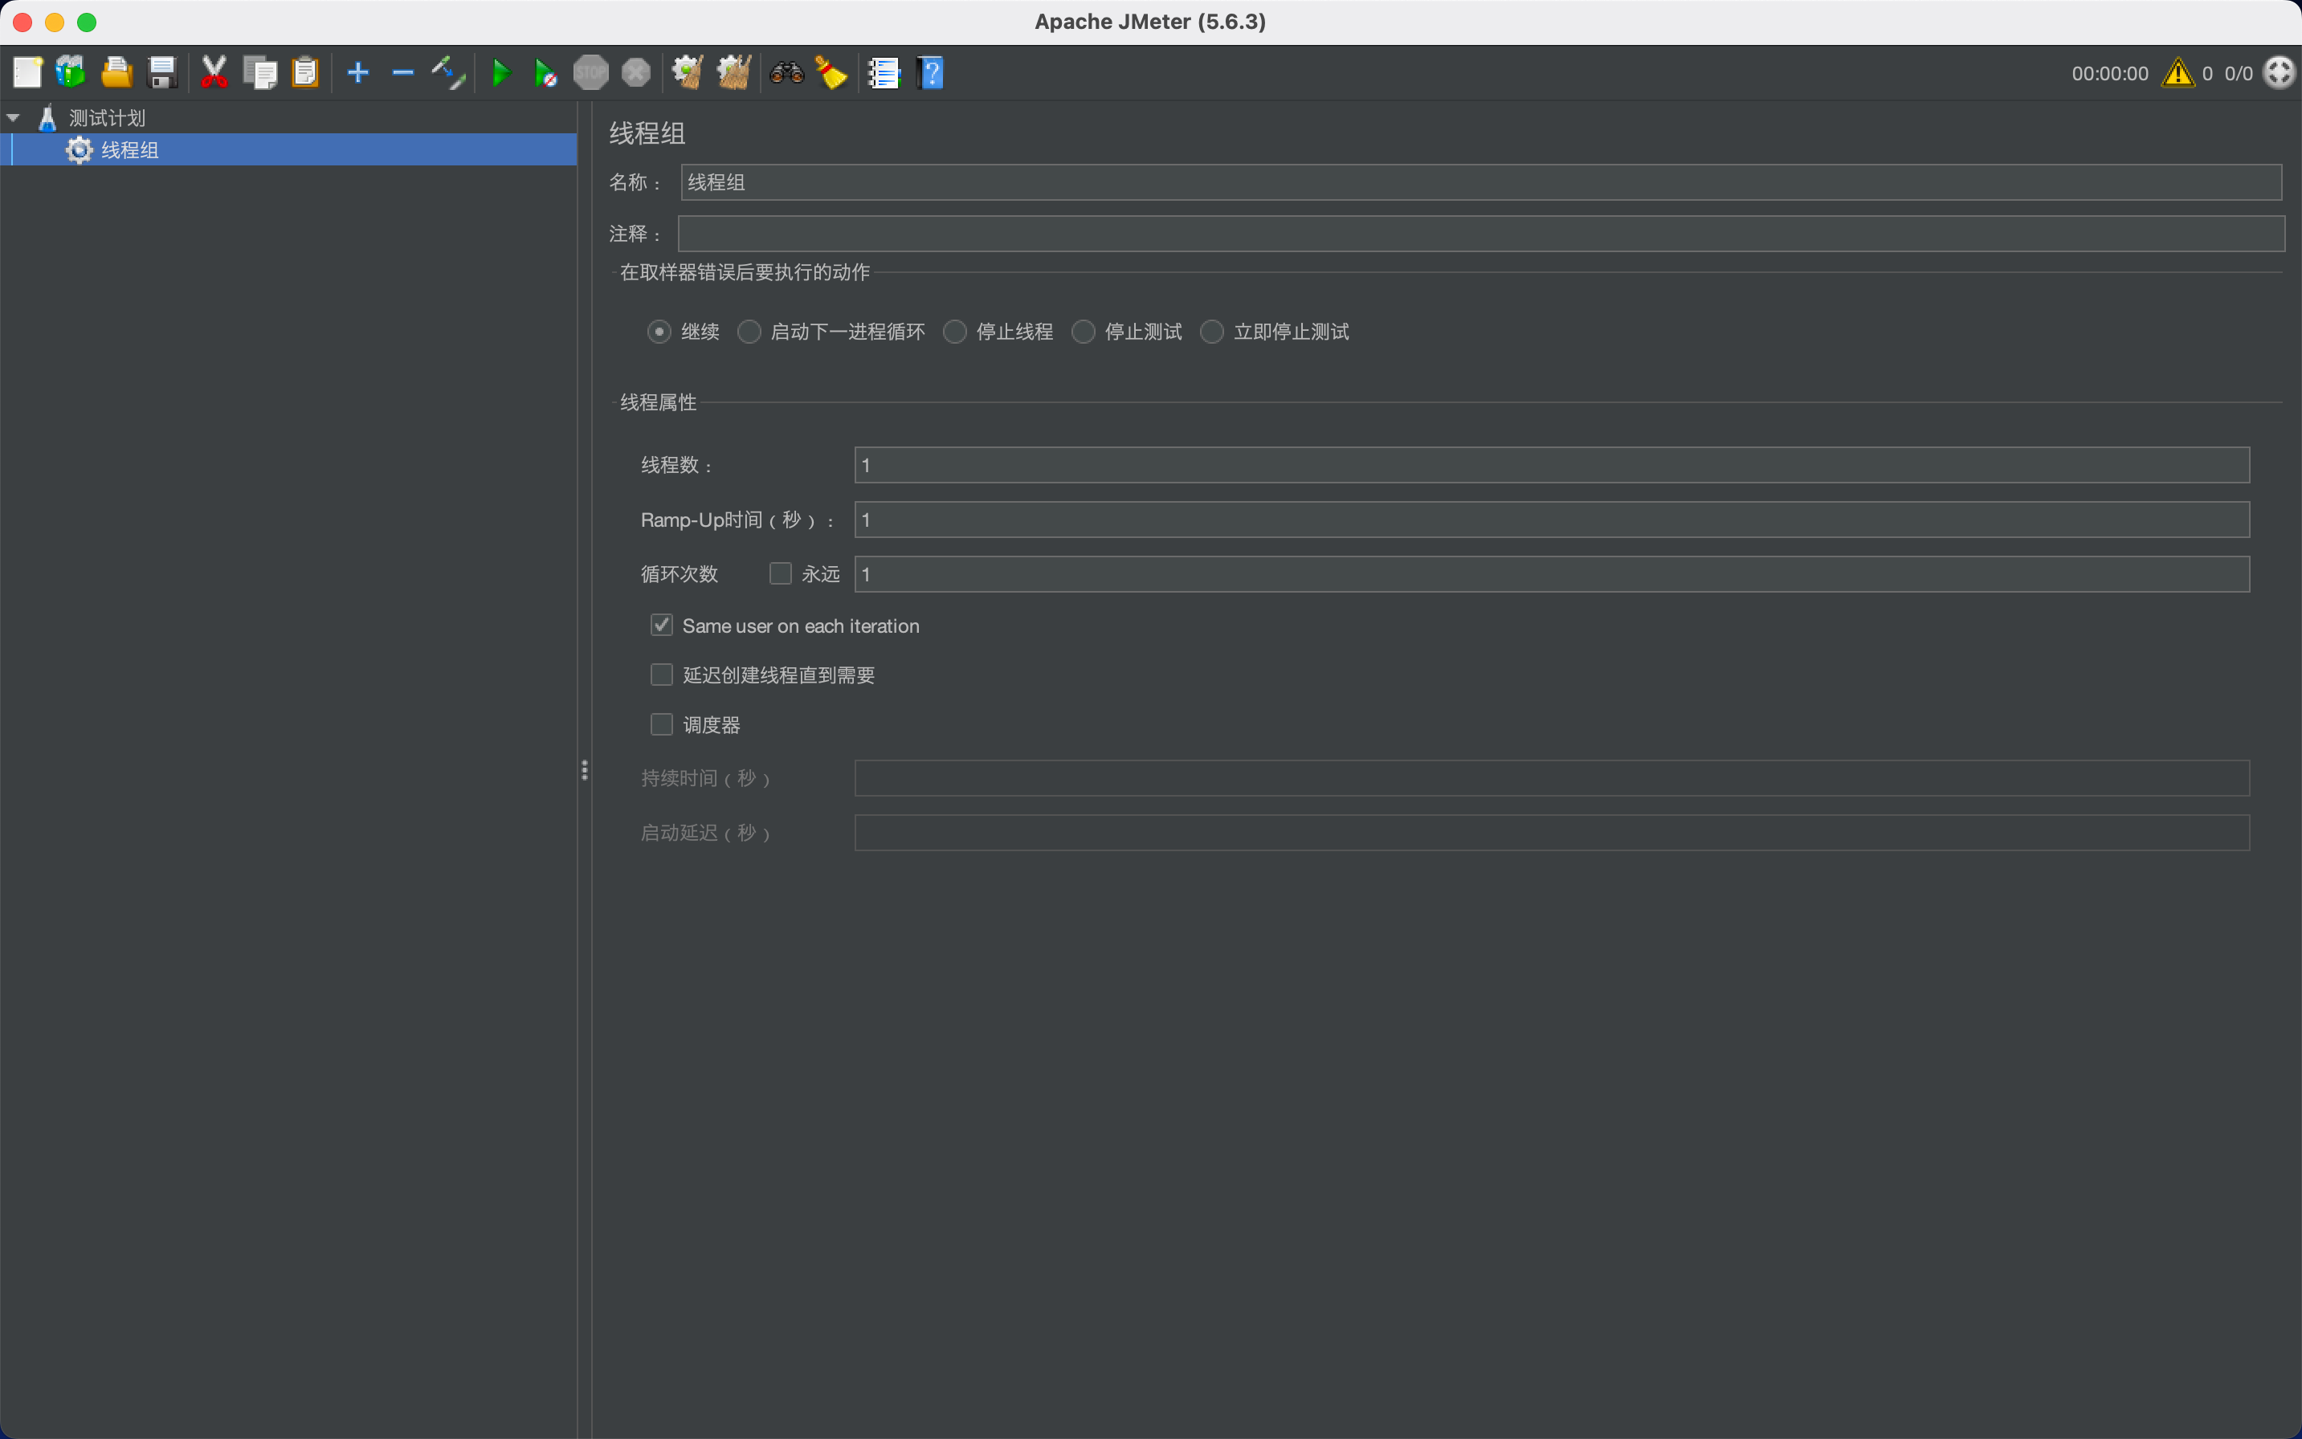Select the 启动下一进程循环 radio button
This screenshot has width=2302, height=1439.
point(749,331)
